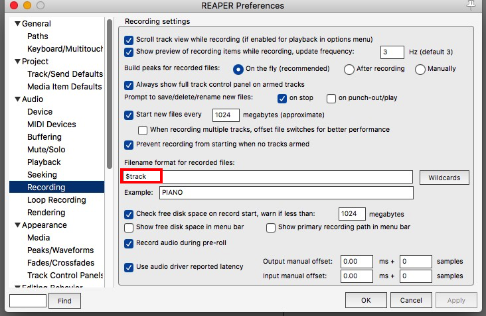Toggle use audio driver reported latency
The image size is (486, 316).
click(x=129, y=268)
